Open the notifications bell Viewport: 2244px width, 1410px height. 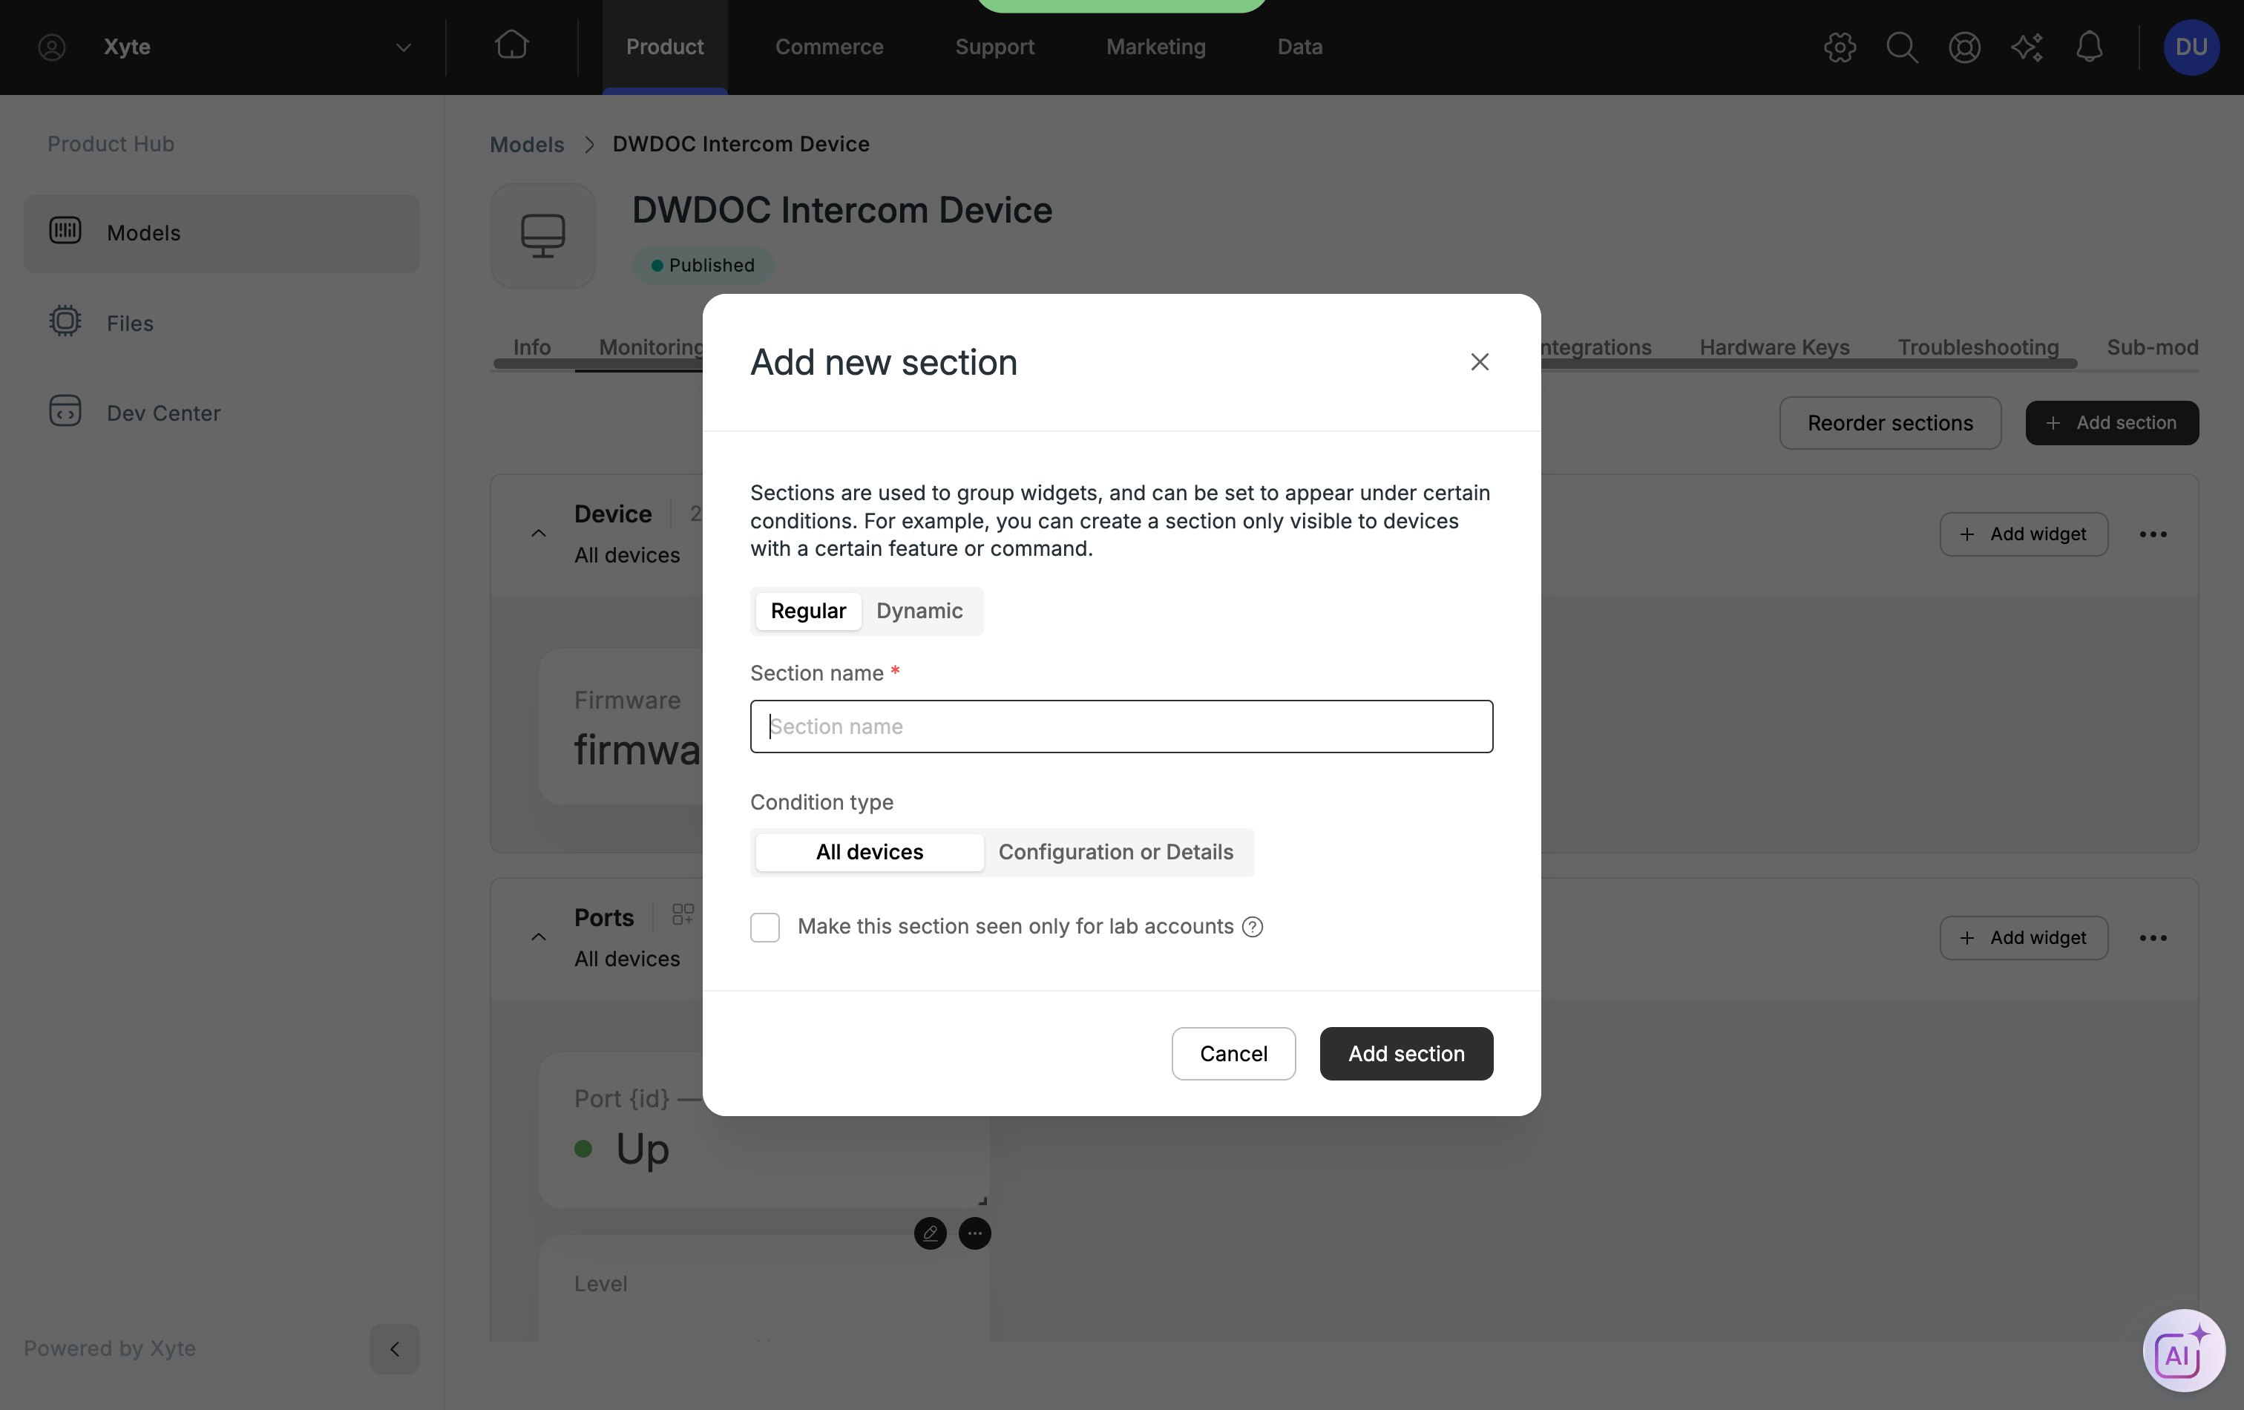click(2090, 47)
